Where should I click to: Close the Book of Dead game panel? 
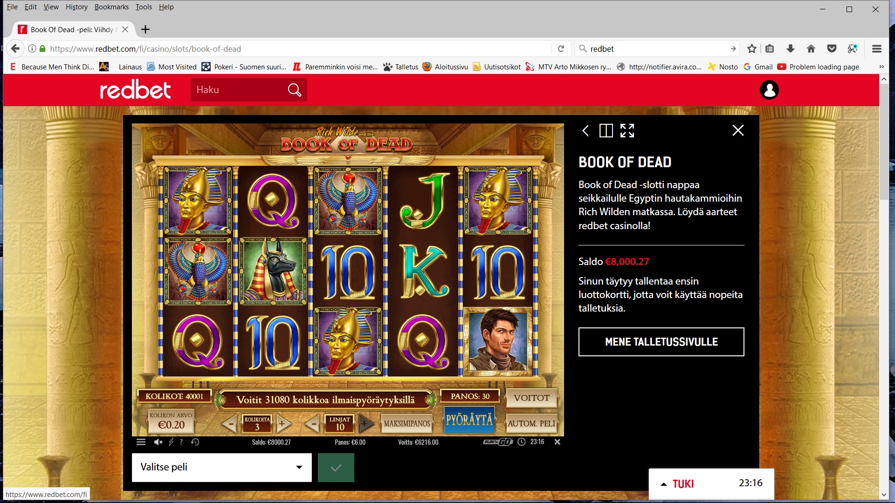pyautogui.click(x=738, y=130)
